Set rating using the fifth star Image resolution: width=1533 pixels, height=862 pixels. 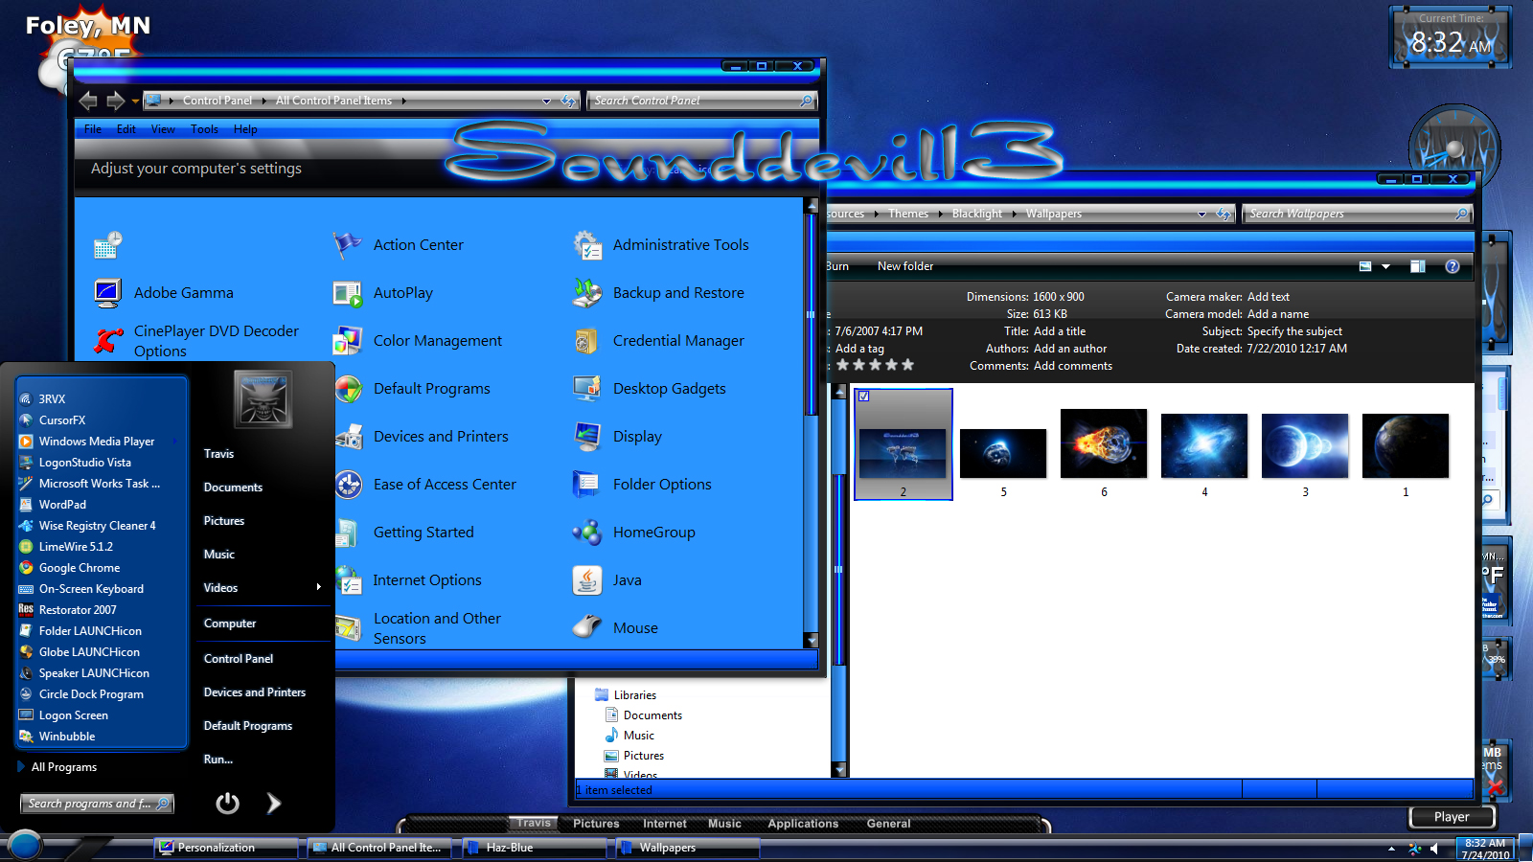click(907, 365)
